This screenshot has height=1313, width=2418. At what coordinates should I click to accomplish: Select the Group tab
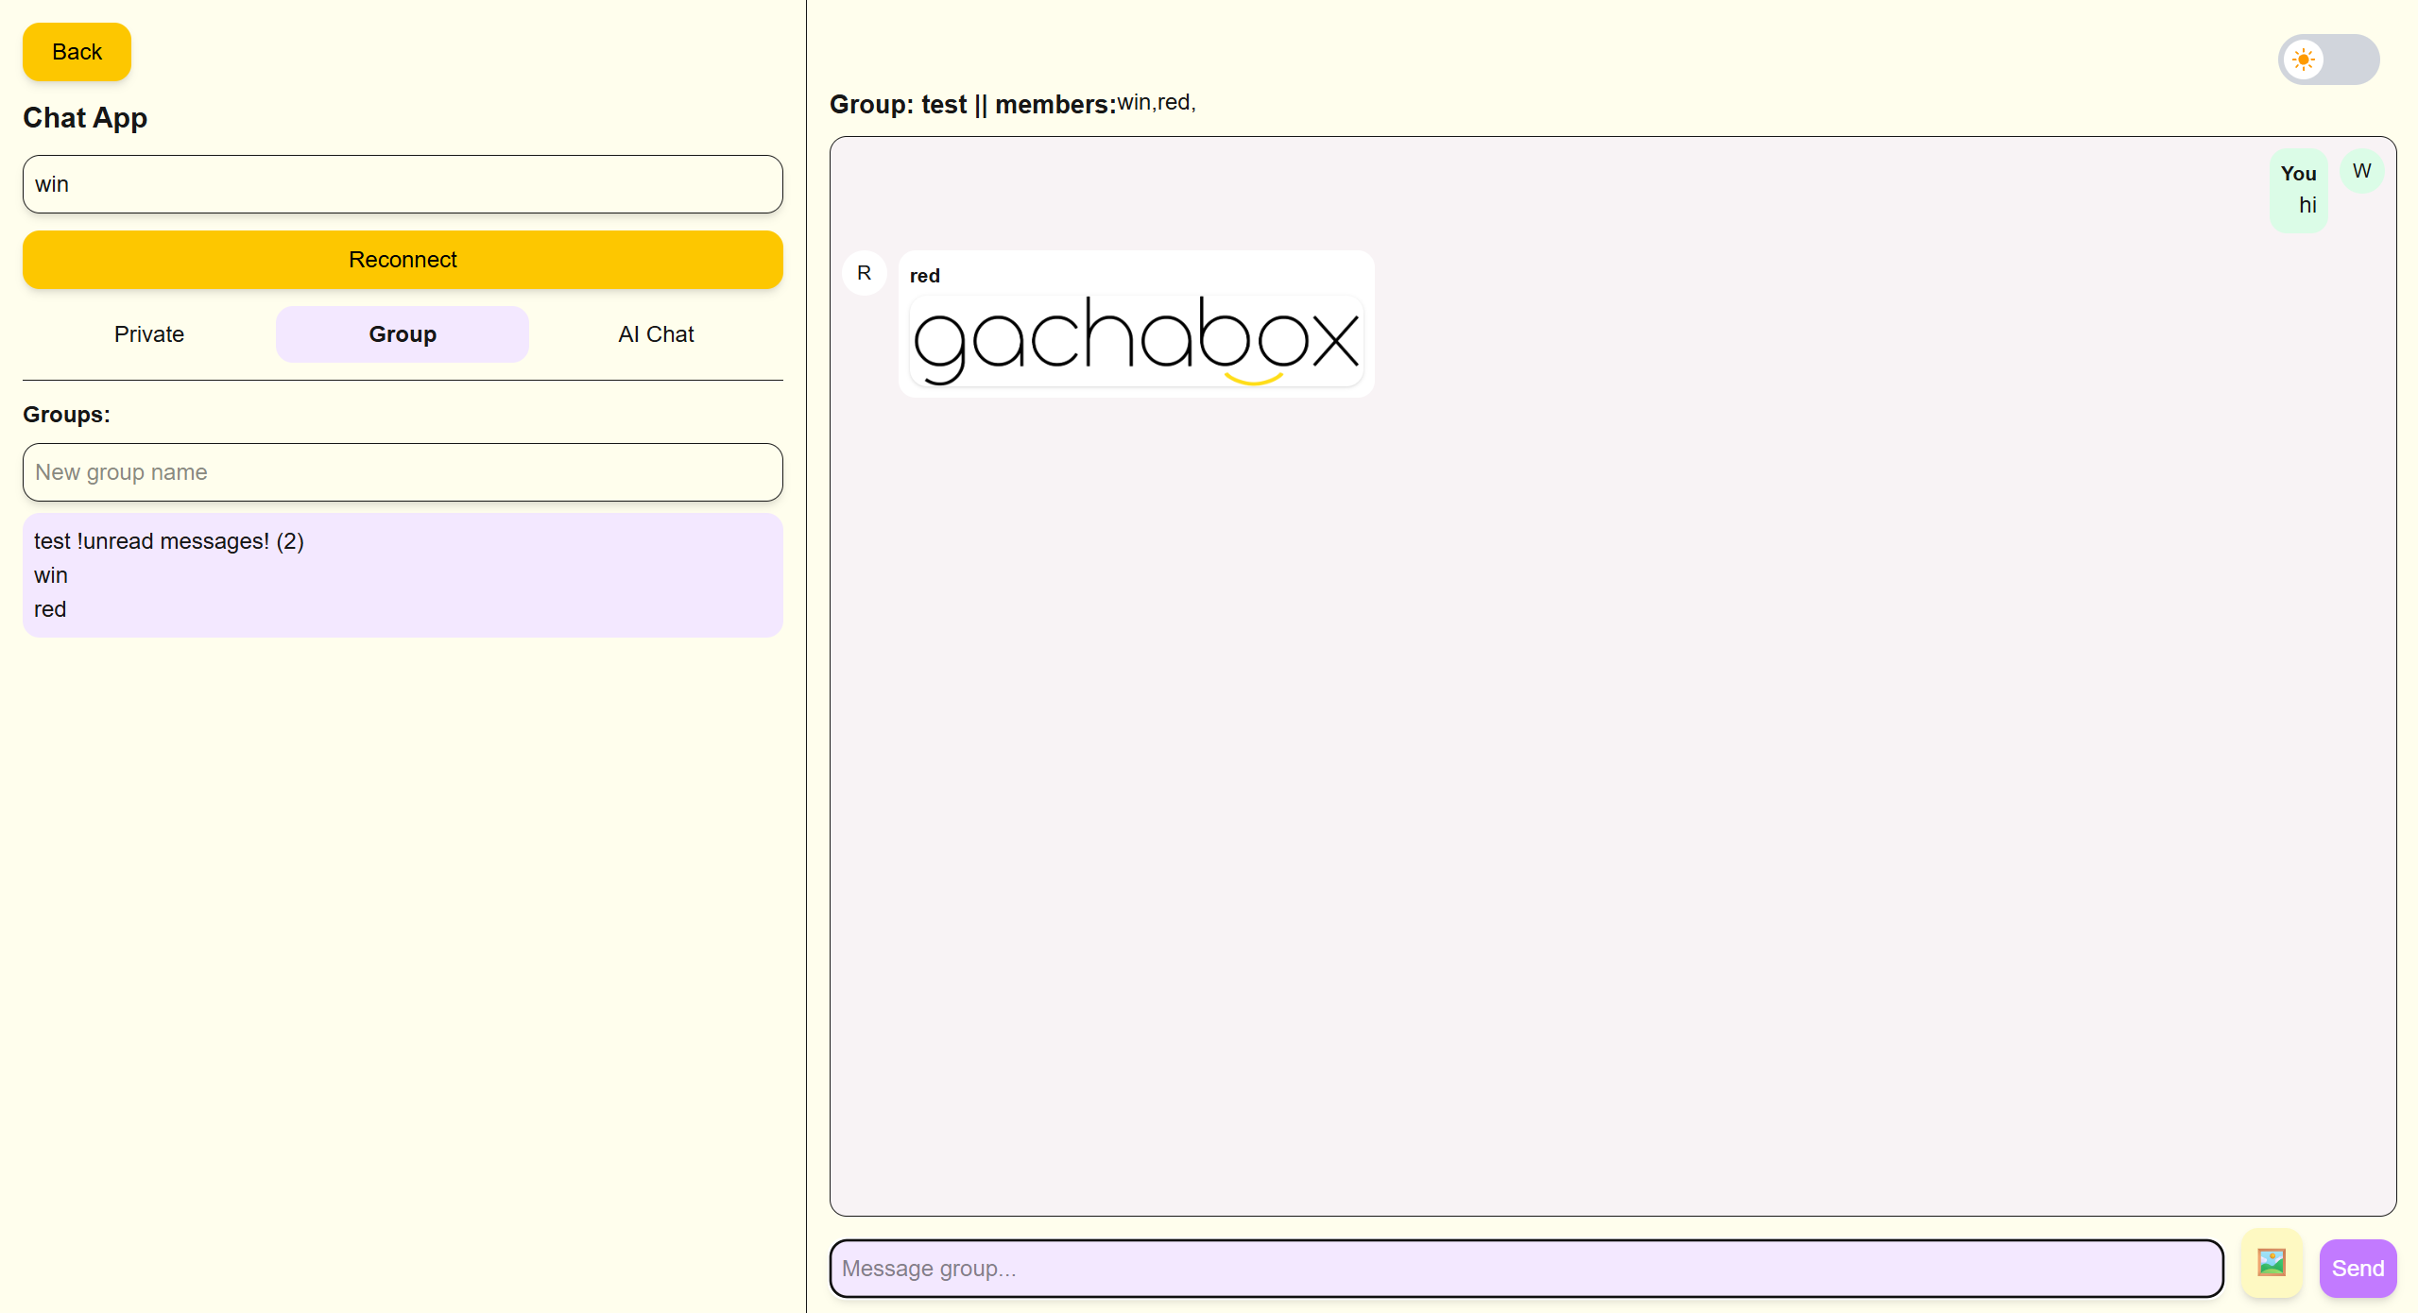(403, 334)
